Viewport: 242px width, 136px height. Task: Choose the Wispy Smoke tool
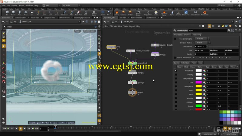pos(148,13)
